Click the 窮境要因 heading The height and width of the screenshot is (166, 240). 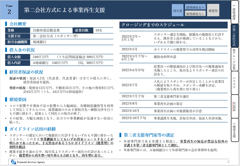(18, 99)
